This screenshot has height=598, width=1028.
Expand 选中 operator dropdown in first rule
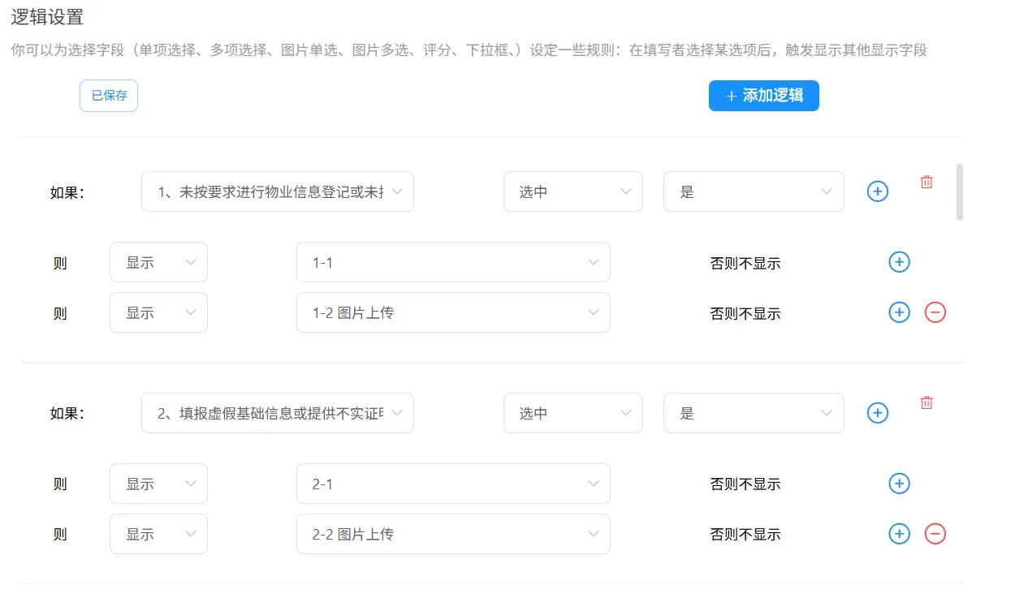[572, 191]
